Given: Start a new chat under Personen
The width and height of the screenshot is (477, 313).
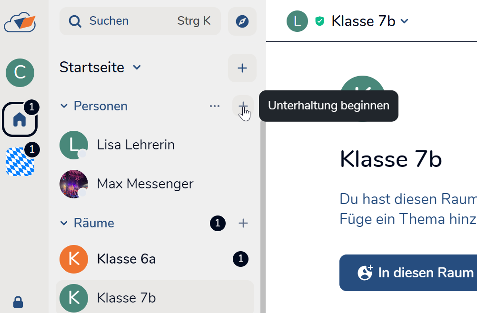Looking at the screenshot, I should coord(243,106).
